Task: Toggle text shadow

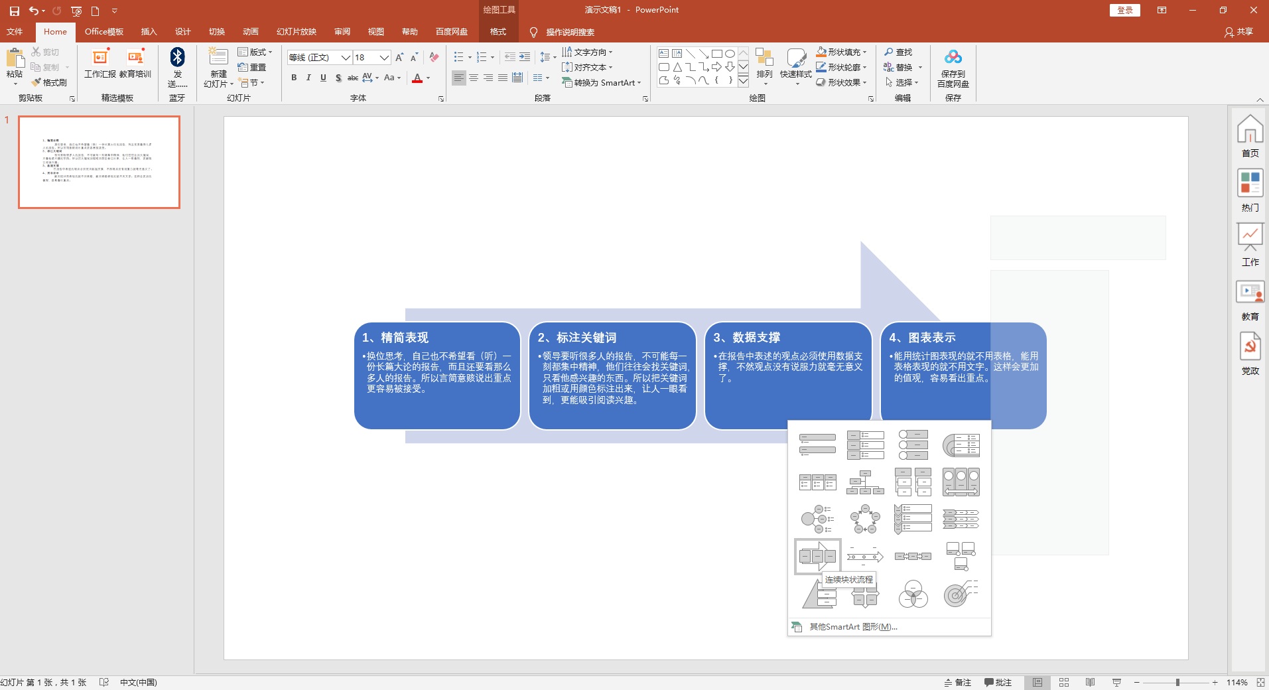Action: 338,78
